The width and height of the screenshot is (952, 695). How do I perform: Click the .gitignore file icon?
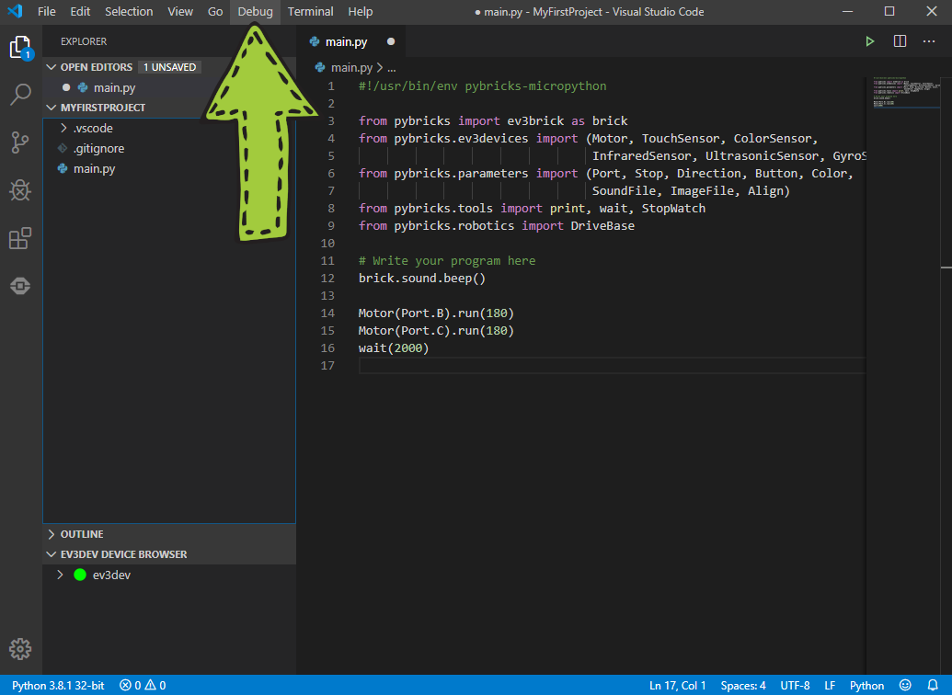point(62,148)
